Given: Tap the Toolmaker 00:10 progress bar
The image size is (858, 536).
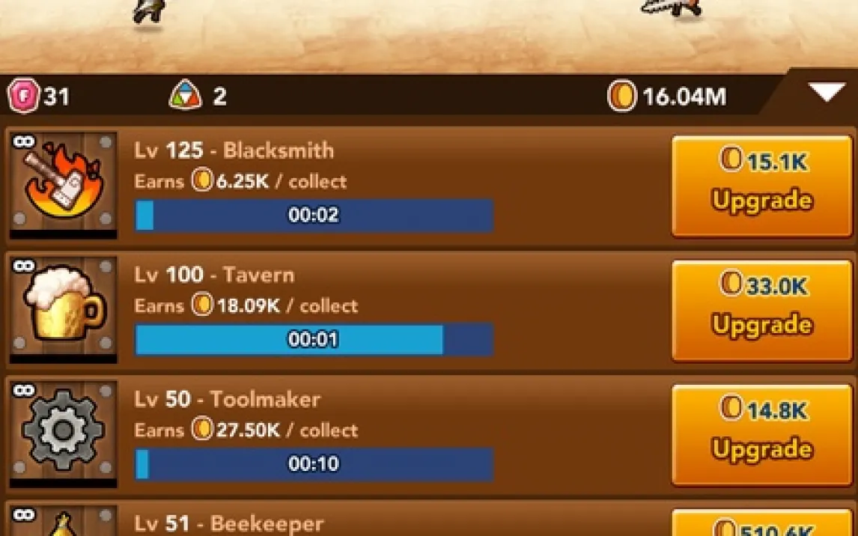Looking at the screenshot, I should 314,464.
